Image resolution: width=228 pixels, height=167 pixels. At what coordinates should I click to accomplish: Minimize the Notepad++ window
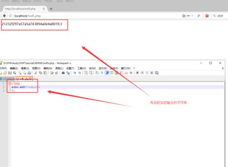201,63
